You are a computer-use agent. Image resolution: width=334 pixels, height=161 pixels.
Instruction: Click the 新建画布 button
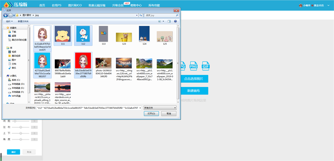coord(194,91)
